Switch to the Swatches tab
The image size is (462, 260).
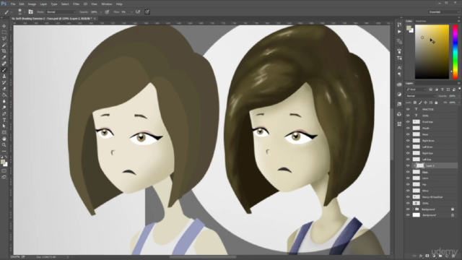pos(421,21)
